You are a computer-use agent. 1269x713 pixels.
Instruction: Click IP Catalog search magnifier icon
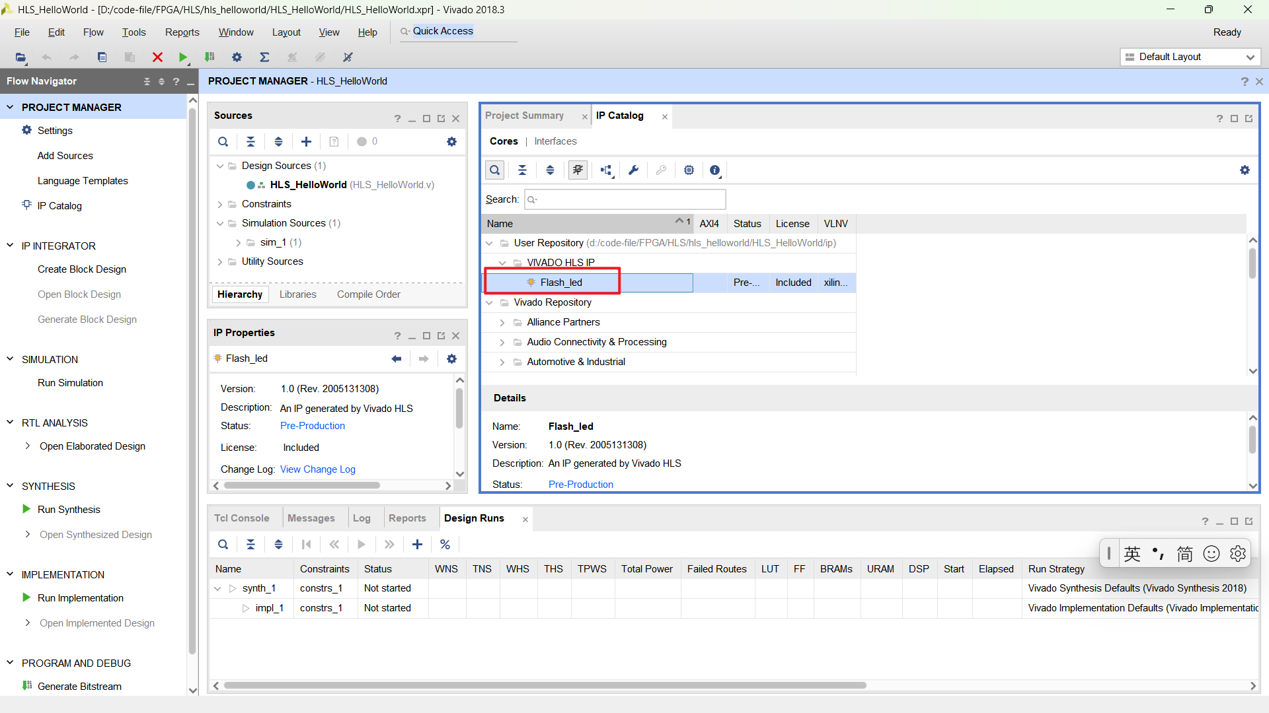[494, 170]
